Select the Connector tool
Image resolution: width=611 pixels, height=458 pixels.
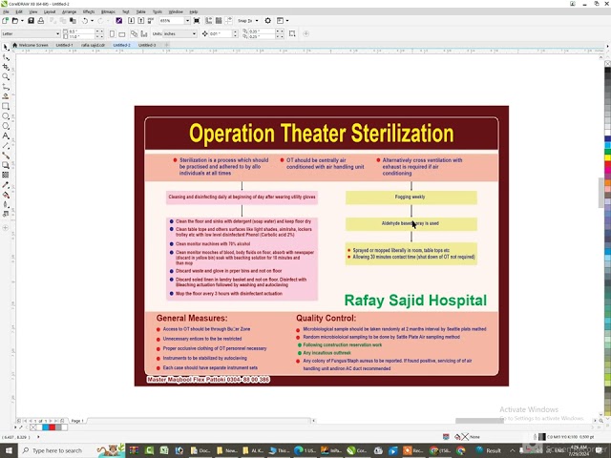[x=6, y=156]
